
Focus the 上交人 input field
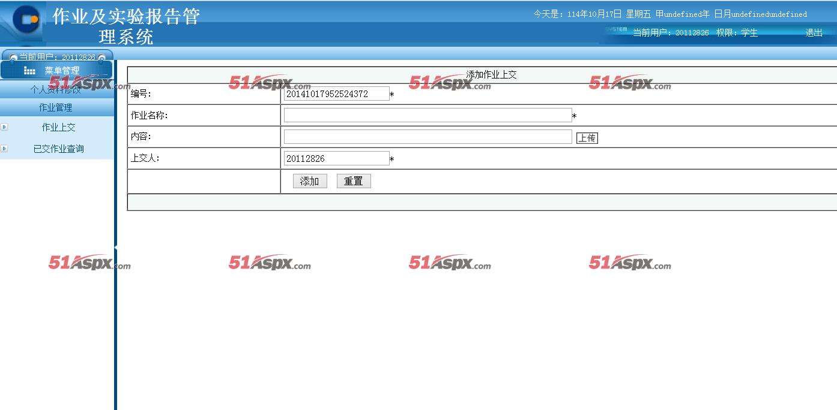(x=336, y=158)
